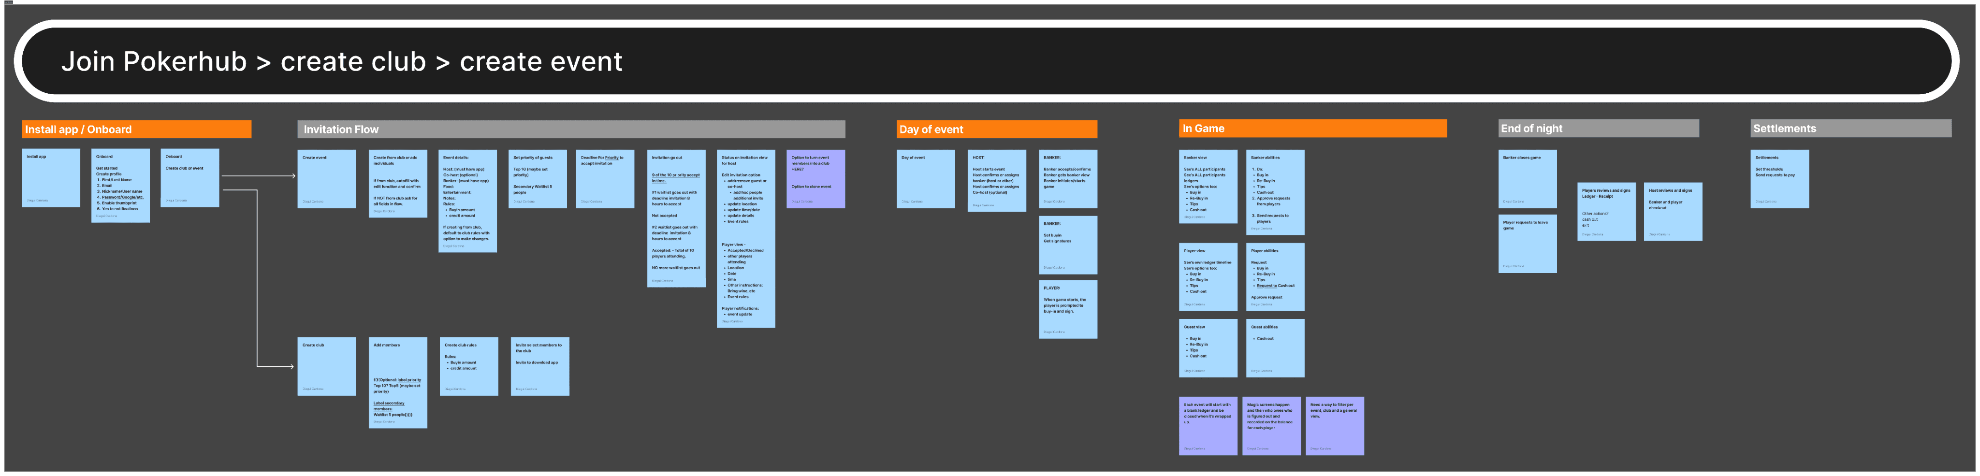Click 'See's own ledger timeline' text
The width and height of the screenshot is (1980, 476).
click(x=1208, y=262)
